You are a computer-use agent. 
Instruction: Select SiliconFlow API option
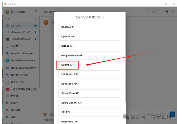click(x=90, y=93)
